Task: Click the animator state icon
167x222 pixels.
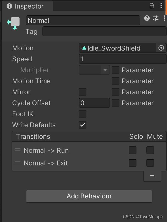Action: 13,23
